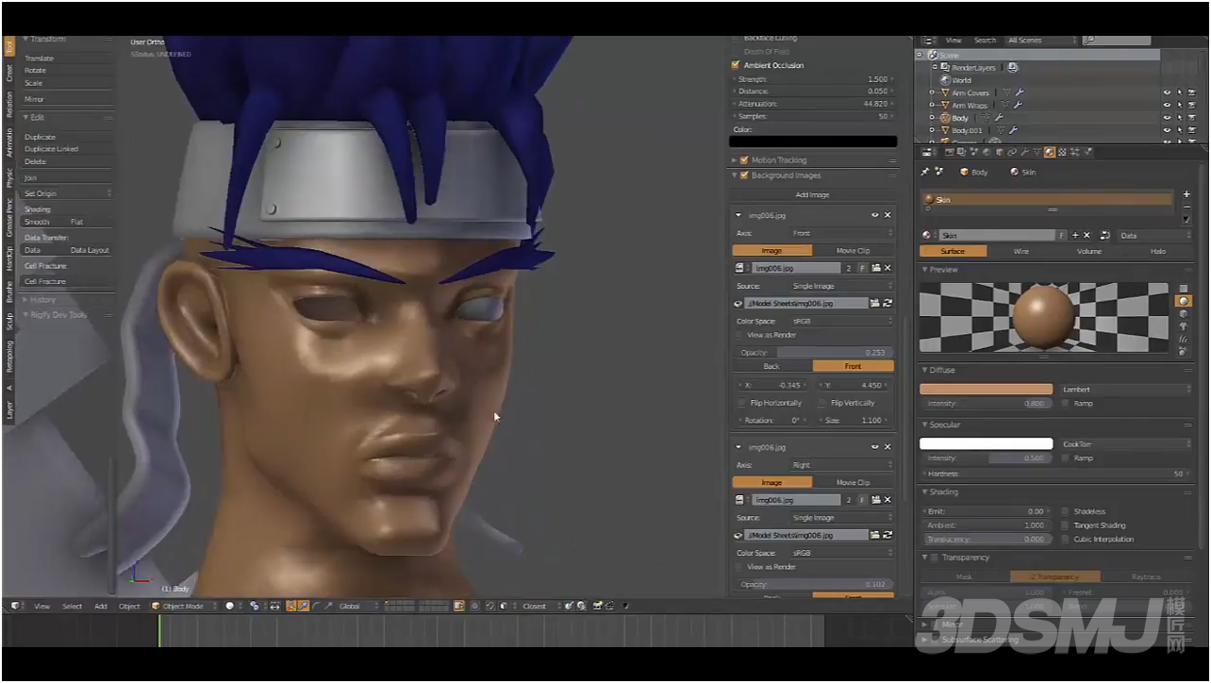Open Object Mode dropdown in viewport header
Image resolution: width=1211 pixels, height=683 pixels.
click(x=184, y=606)
